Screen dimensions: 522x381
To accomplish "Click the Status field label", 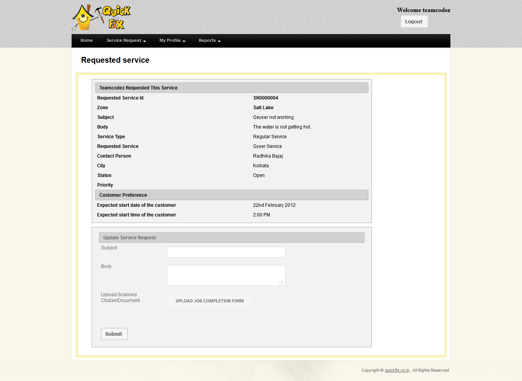I will 104,175.
